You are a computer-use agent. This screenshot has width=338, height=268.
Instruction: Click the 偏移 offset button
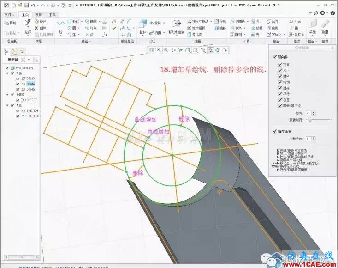pos(220,28)
